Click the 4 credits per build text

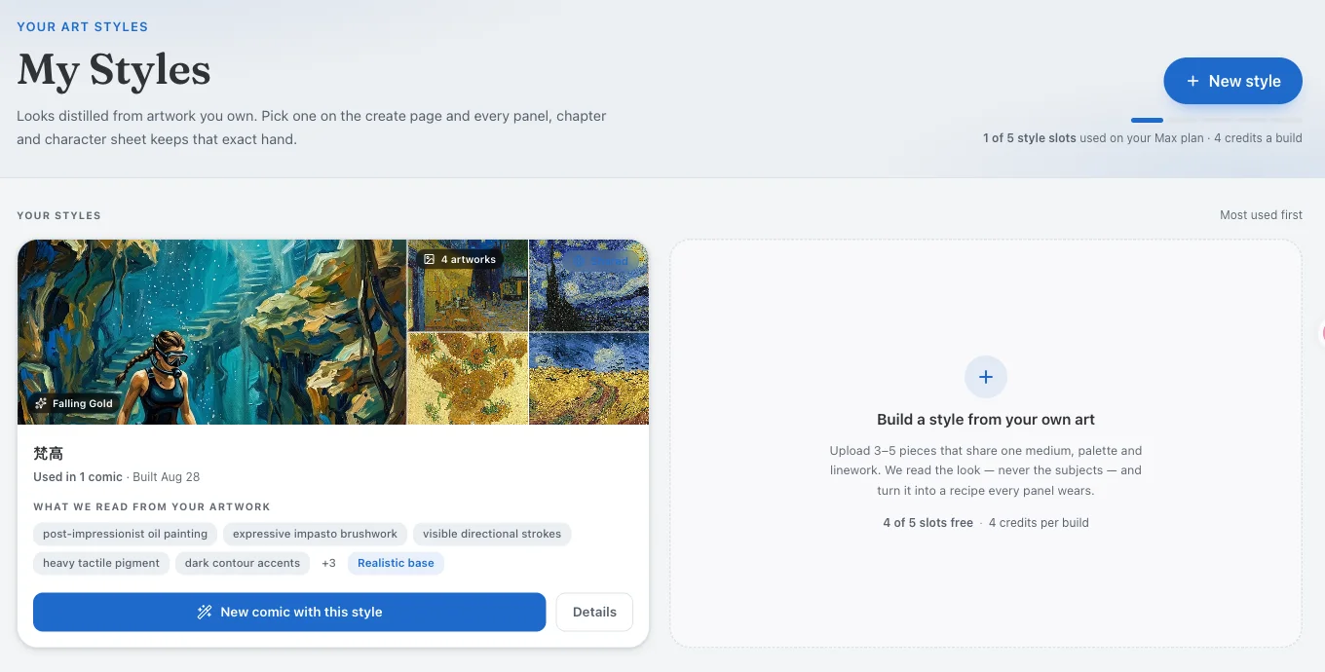point(1039,523)
